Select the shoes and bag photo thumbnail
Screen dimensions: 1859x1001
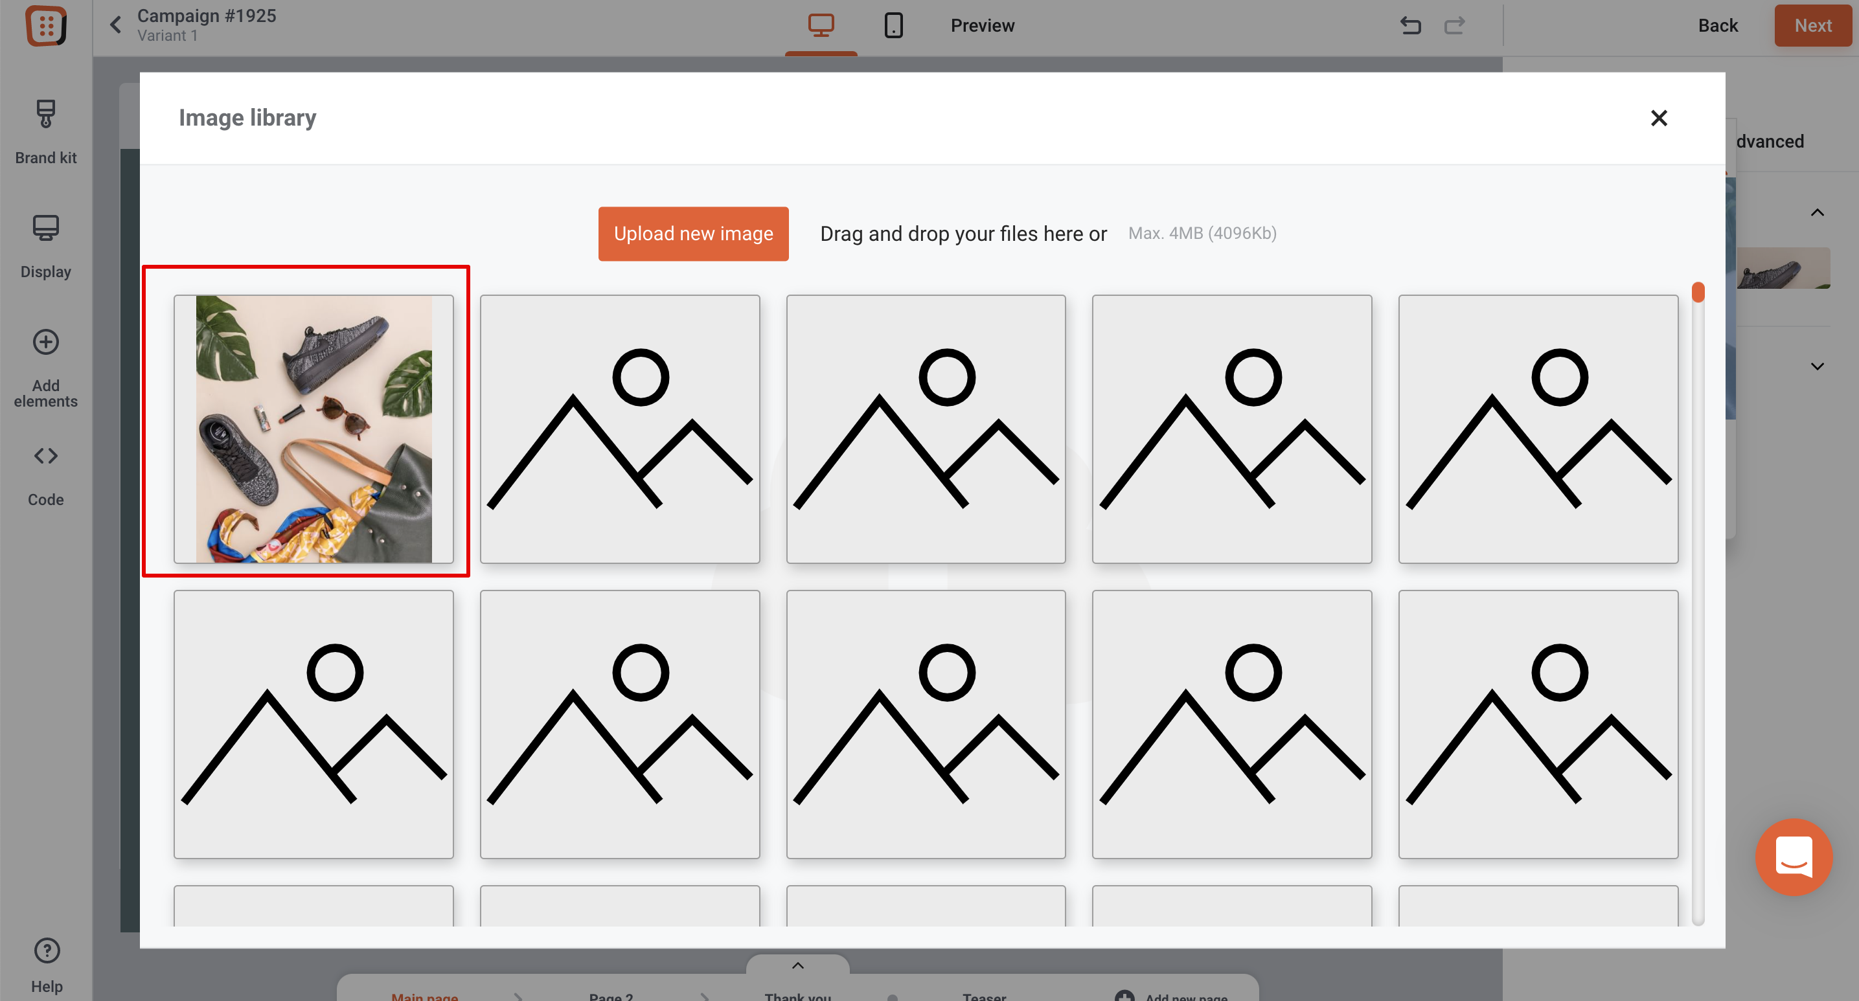[314, 429]
